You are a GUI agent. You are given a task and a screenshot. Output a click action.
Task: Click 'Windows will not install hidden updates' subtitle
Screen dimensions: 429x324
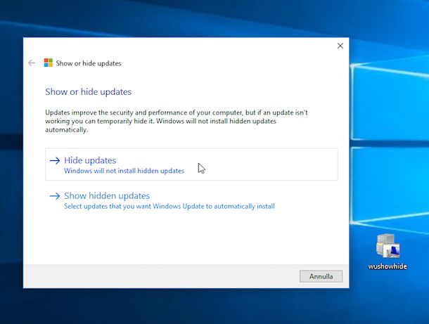[124, 171]
